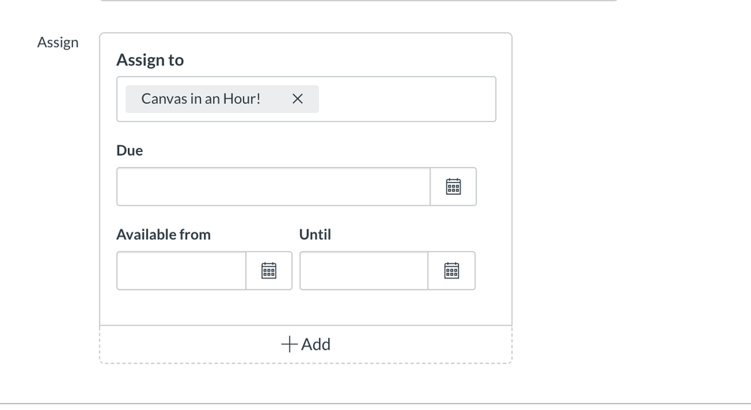Click the Until field label
The height and width of the screenshot is (410, 751).
315,235
